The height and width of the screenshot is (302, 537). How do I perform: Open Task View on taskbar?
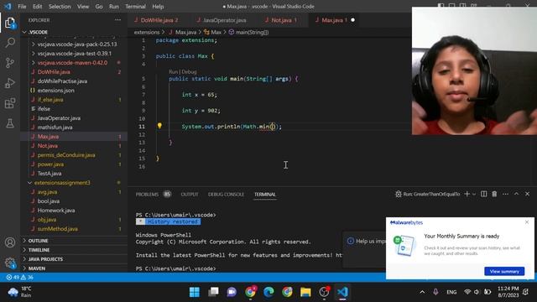tap(213, 292)
